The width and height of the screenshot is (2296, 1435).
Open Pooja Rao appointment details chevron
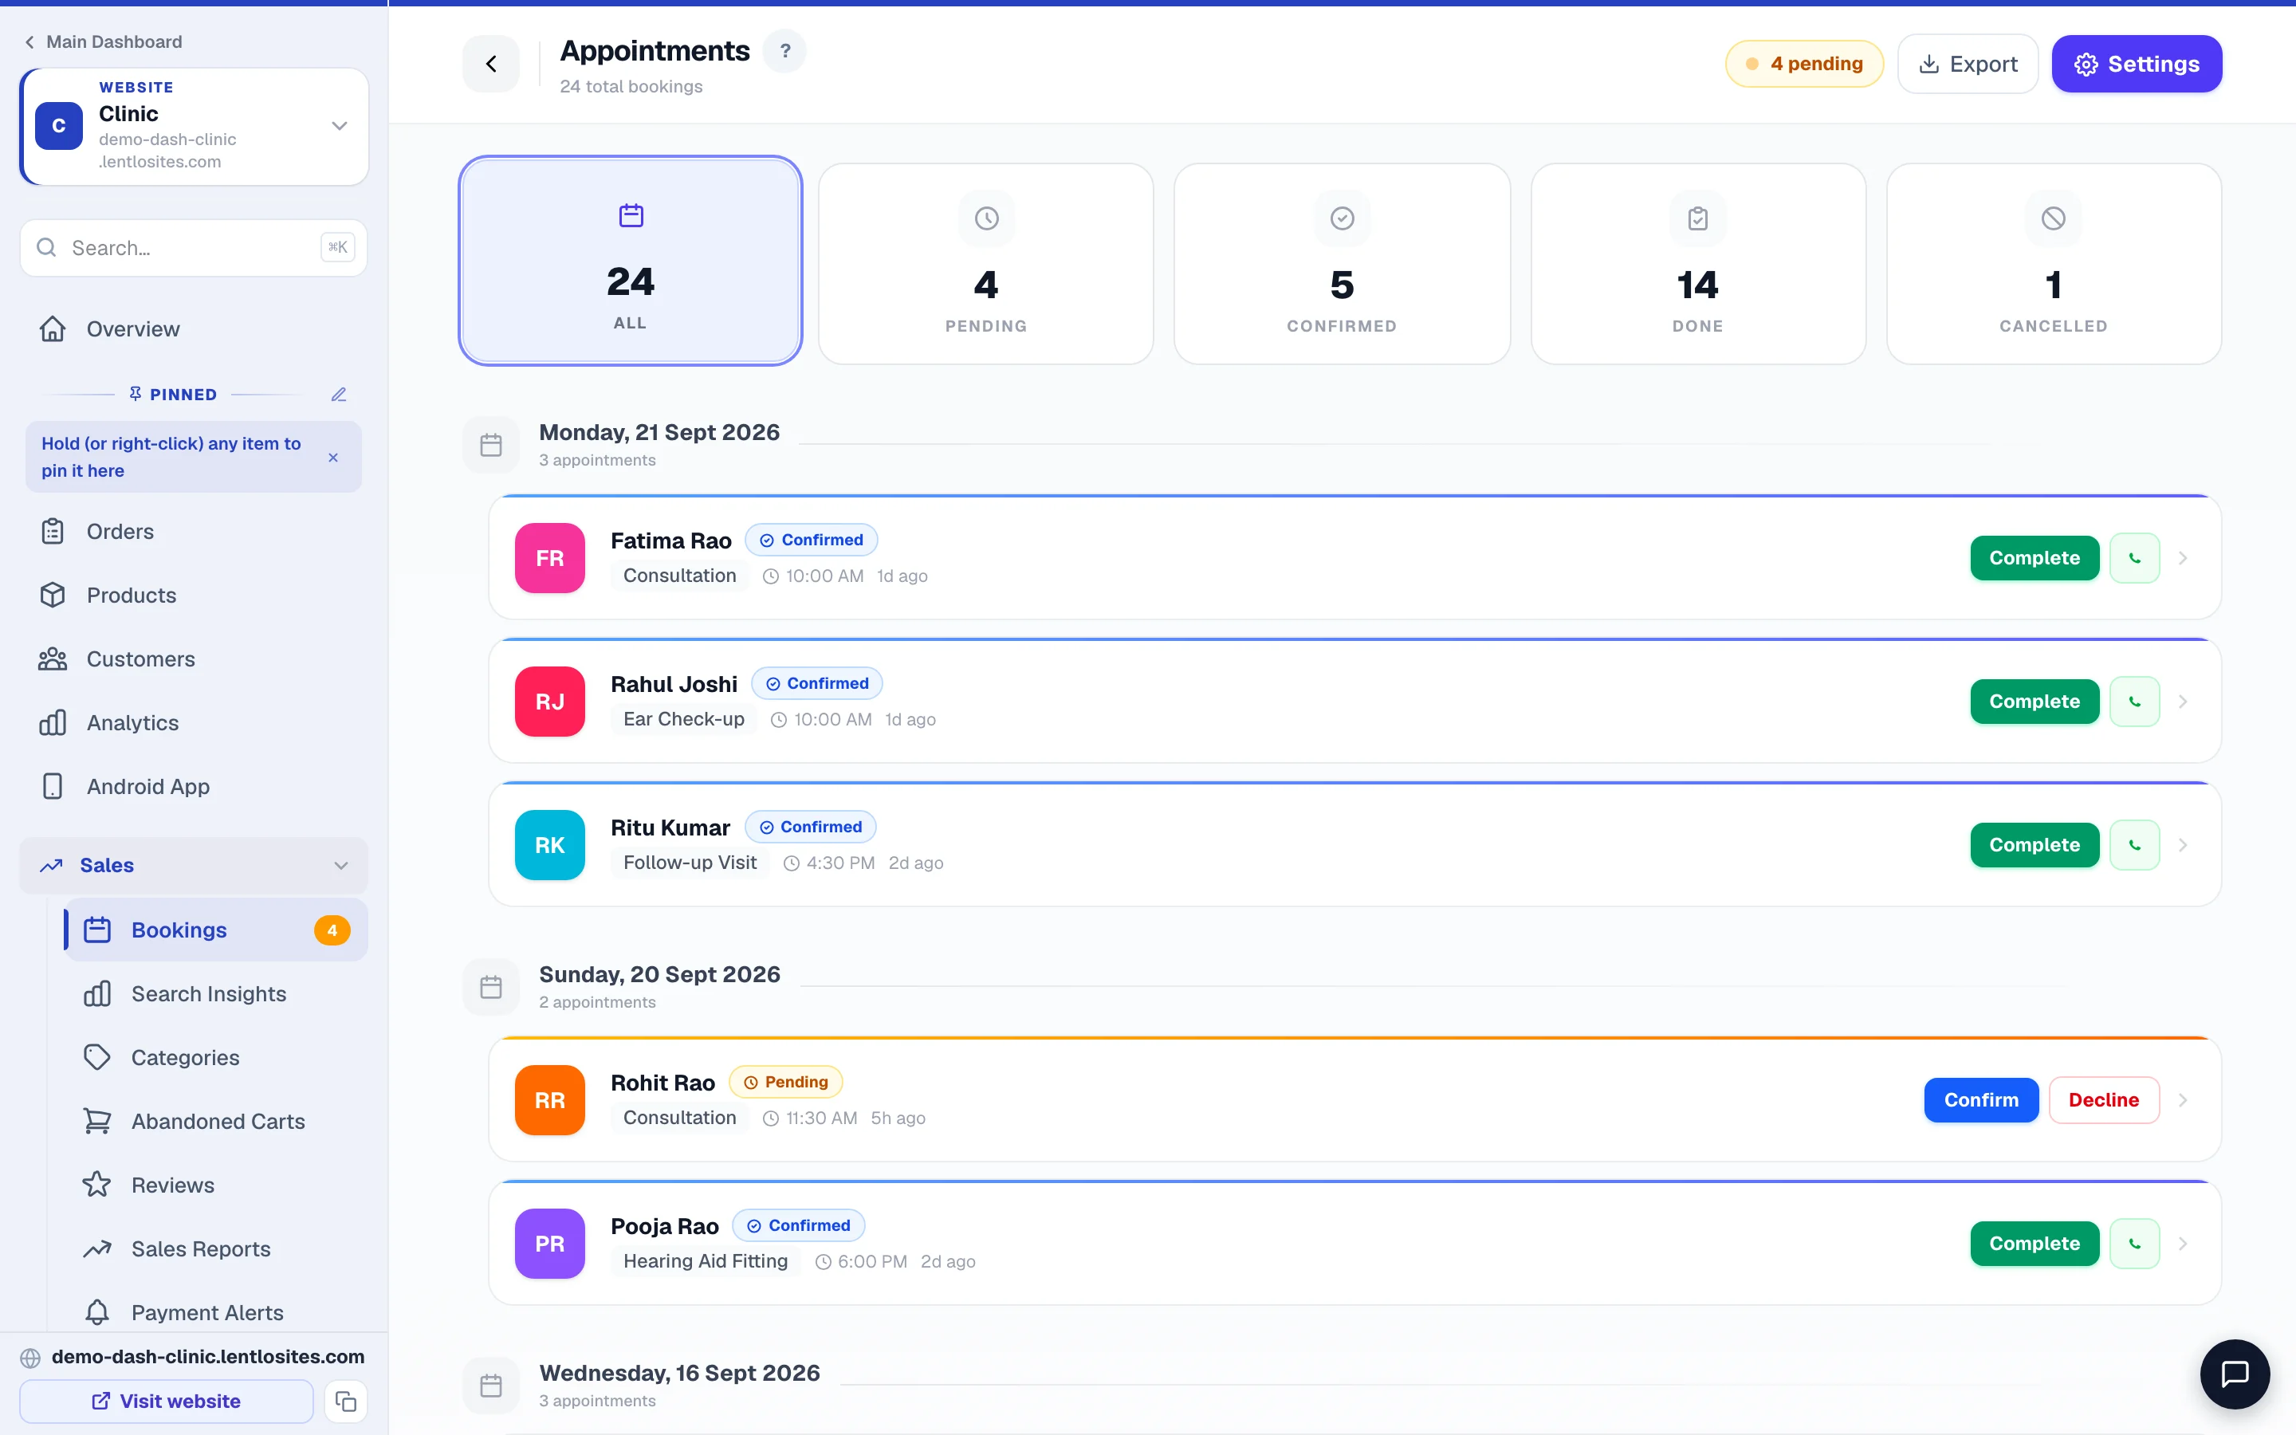click(2182, 1244)
